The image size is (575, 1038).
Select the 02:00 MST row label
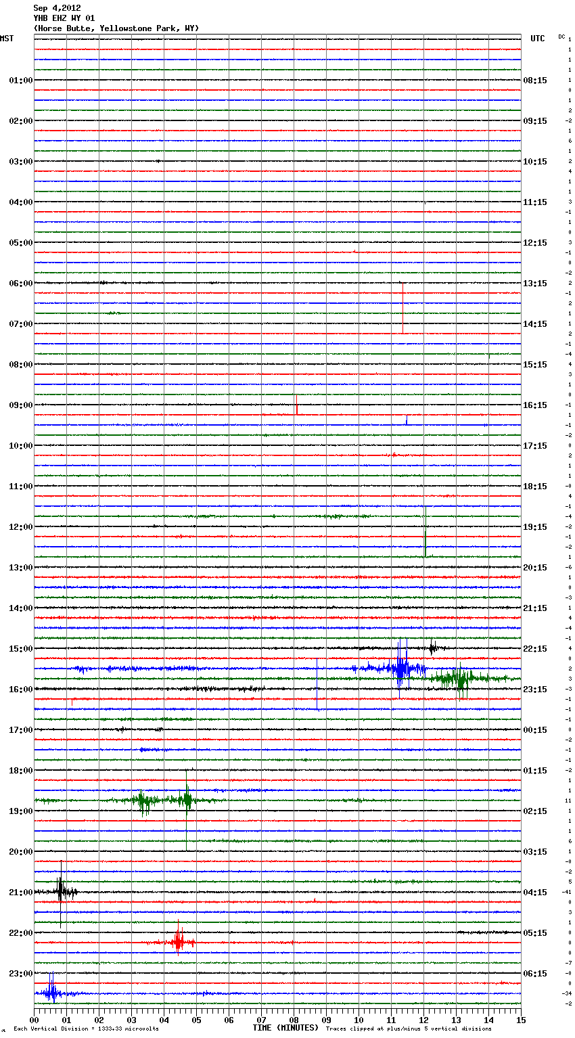pos(21,121)
